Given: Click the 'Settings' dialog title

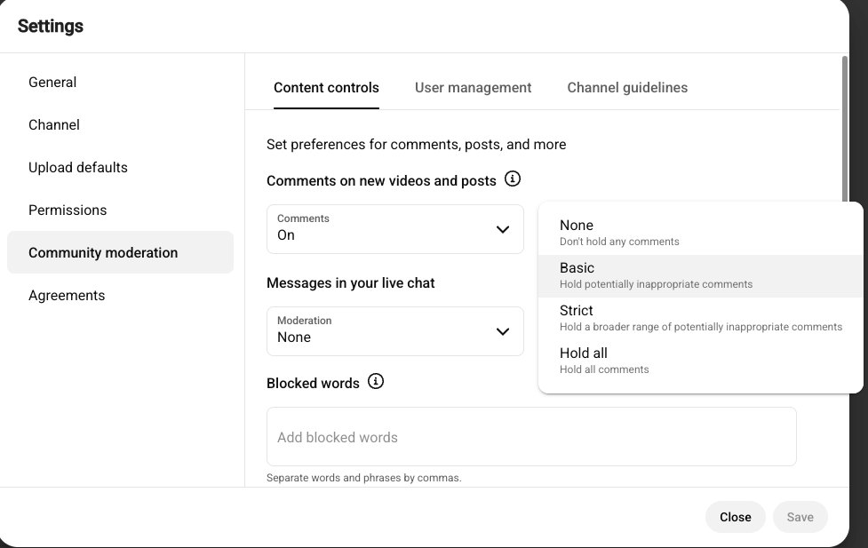Looking at the screenshot, I should 51,26.
